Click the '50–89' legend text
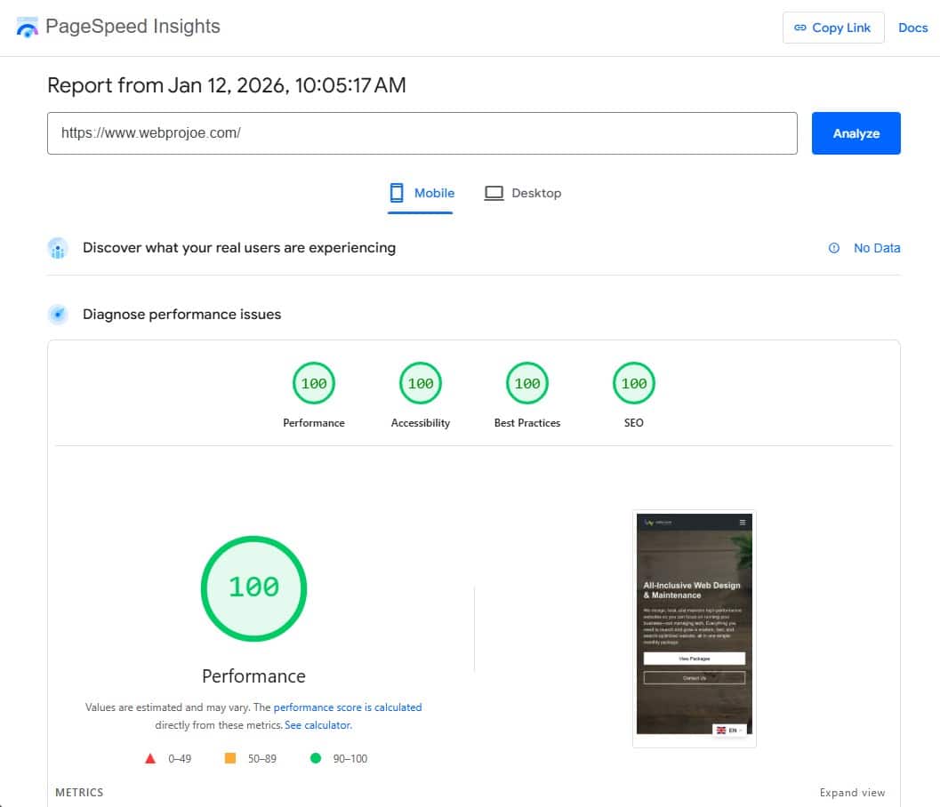This screenshot has width=940, height=807. pyautogui.click(x=262, y=758)
